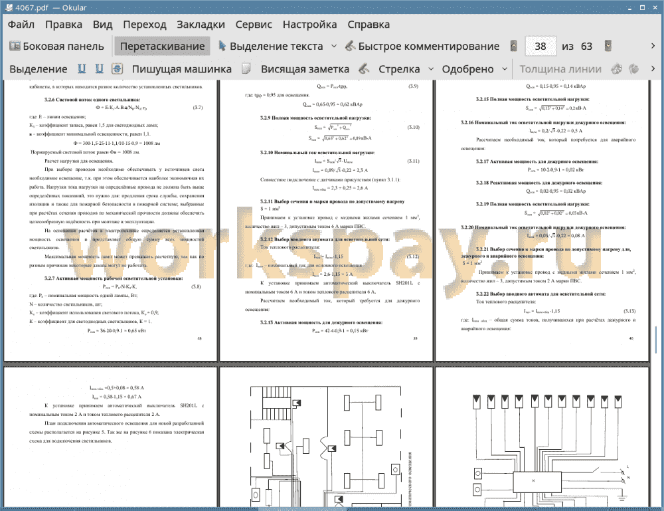The height and width of the screenshot is (511, 664).
Task: Open the Вид menu
Action: coord(102,24)
